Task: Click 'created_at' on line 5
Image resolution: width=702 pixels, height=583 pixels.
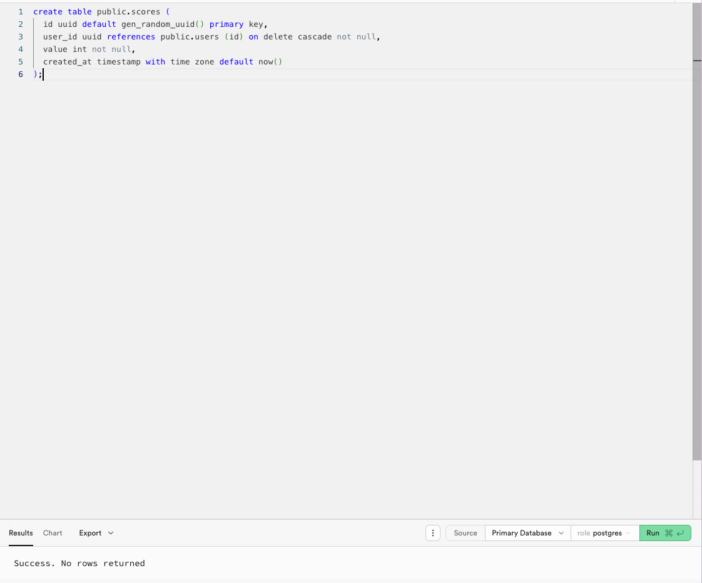Action: 67,62
